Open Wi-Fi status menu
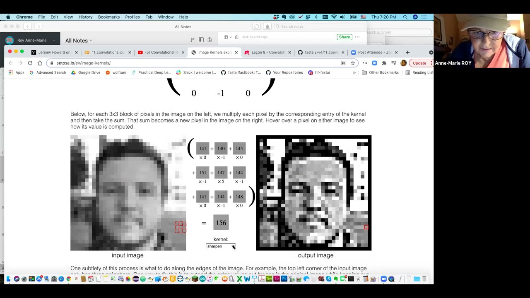 coord(334,17)
